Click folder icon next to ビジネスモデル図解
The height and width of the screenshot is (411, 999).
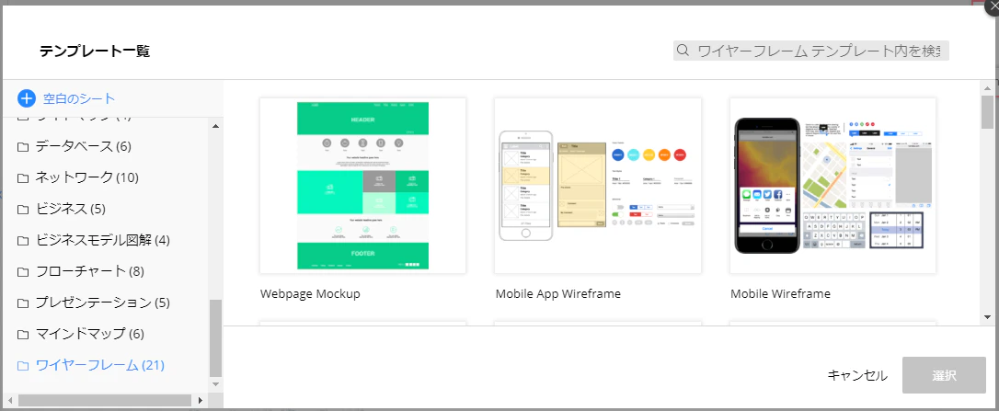pos(23,241)
